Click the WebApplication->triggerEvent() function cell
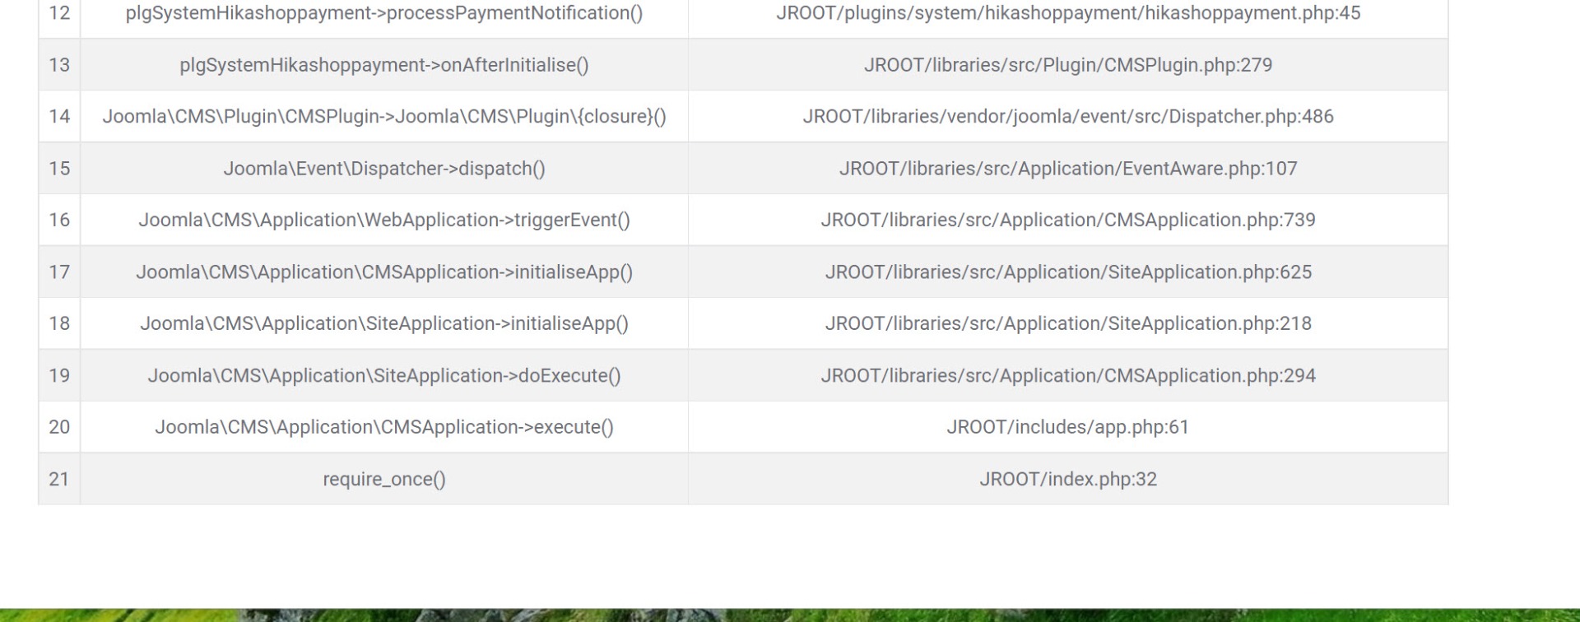The width and height of the screenshot is (1580, 622). click(384, 220)
